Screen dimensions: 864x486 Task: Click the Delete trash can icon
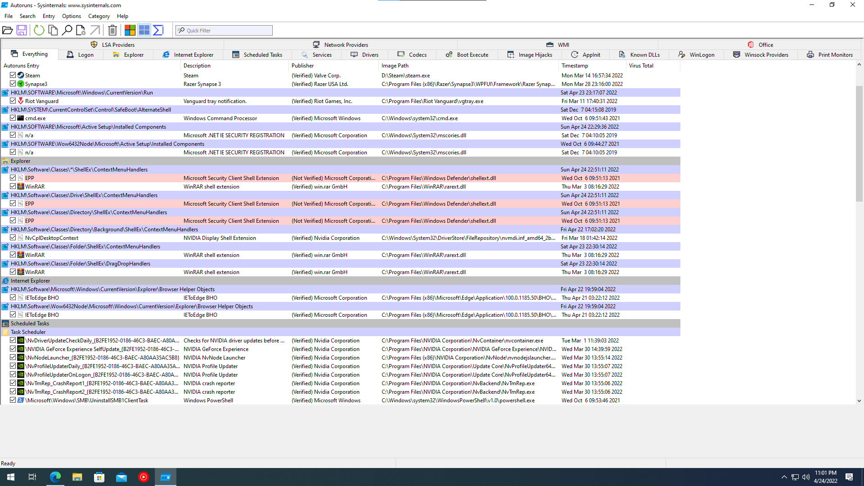(x=112, y=30)
